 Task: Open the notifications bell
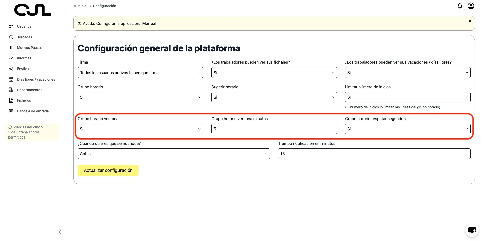point(460,6)
